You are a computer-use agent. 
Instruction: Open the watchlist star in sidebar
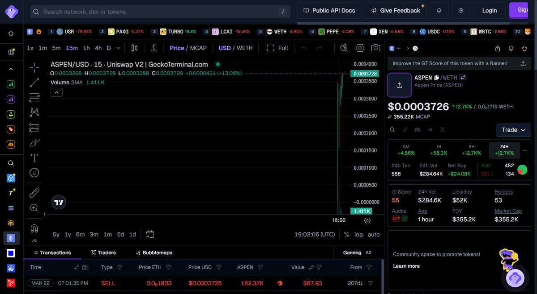(x=11, y=33)
